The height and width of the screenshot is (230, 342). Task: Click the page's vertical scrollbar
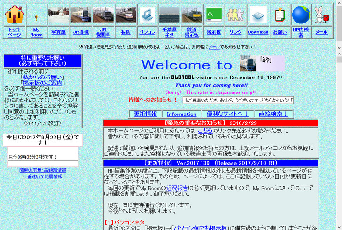tap(339, 117)
